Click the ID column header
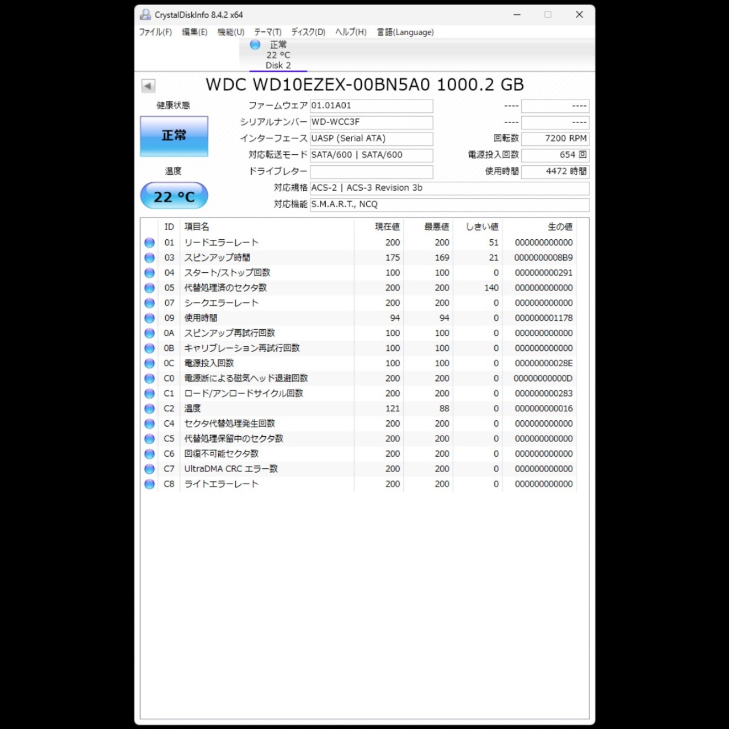729x729 pixels. 169,227
